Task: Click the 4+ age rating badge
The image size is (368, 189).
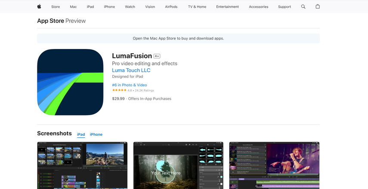Action: click(157, 56)
